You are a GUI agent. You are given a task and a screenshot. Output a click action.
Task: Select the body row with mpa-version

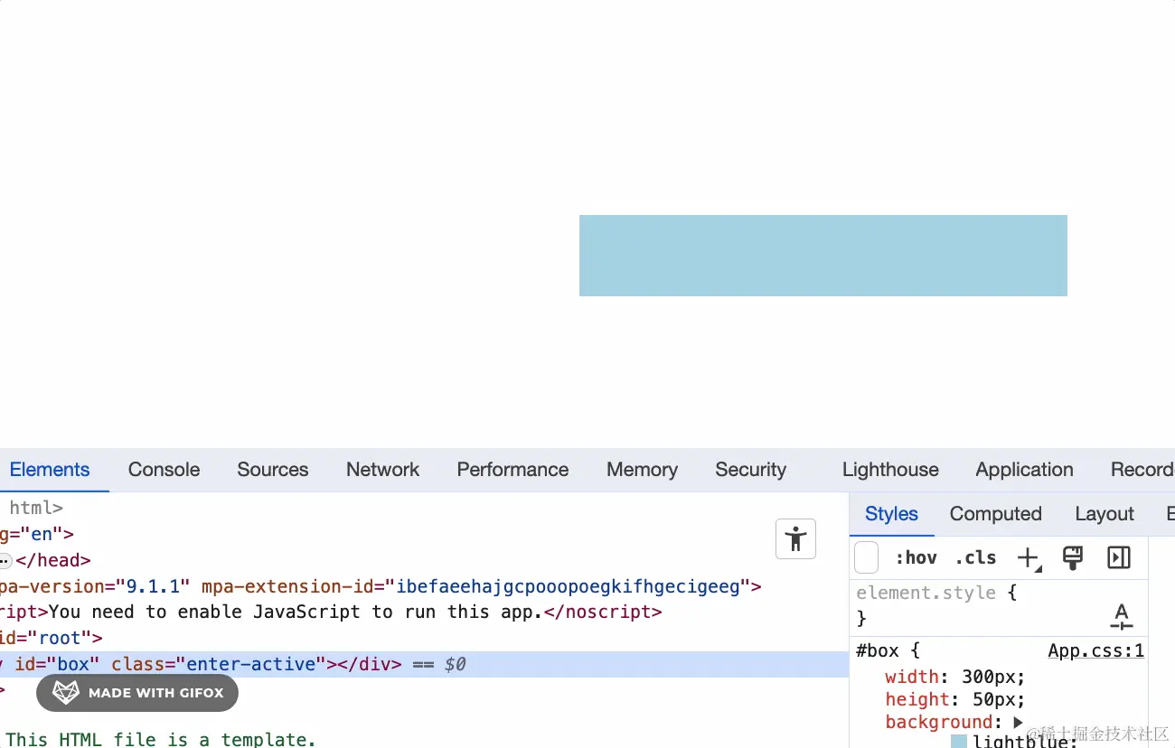[425, 586]
